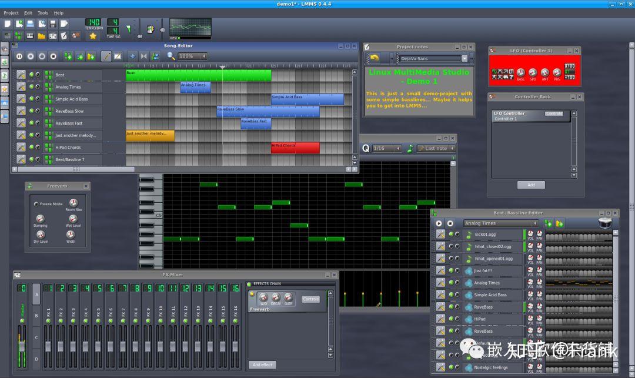Click the star icon below the tempo display

pos(93,36)
